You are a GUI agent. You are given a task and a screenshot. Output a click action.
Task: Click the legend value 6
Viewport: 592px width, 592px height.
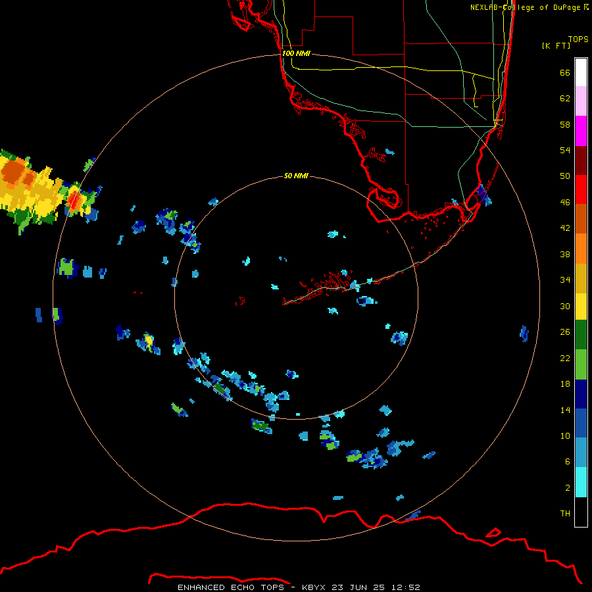[x=568, y=461]
